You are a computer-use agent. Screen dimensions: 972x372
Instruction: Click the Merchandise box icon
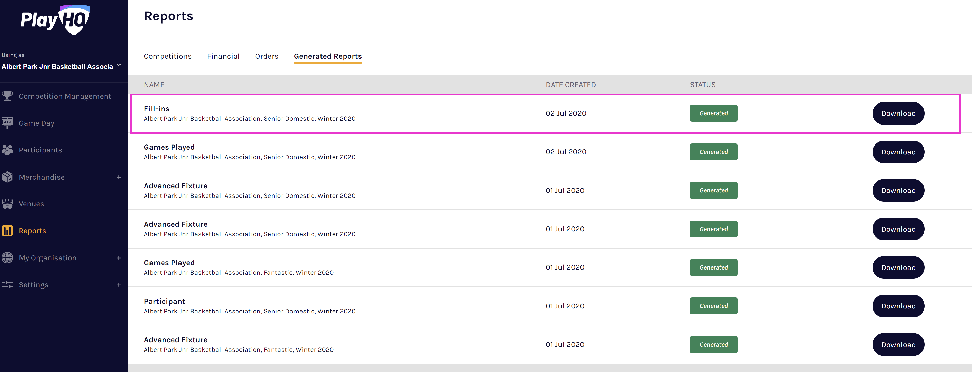(x=7, y=177)
